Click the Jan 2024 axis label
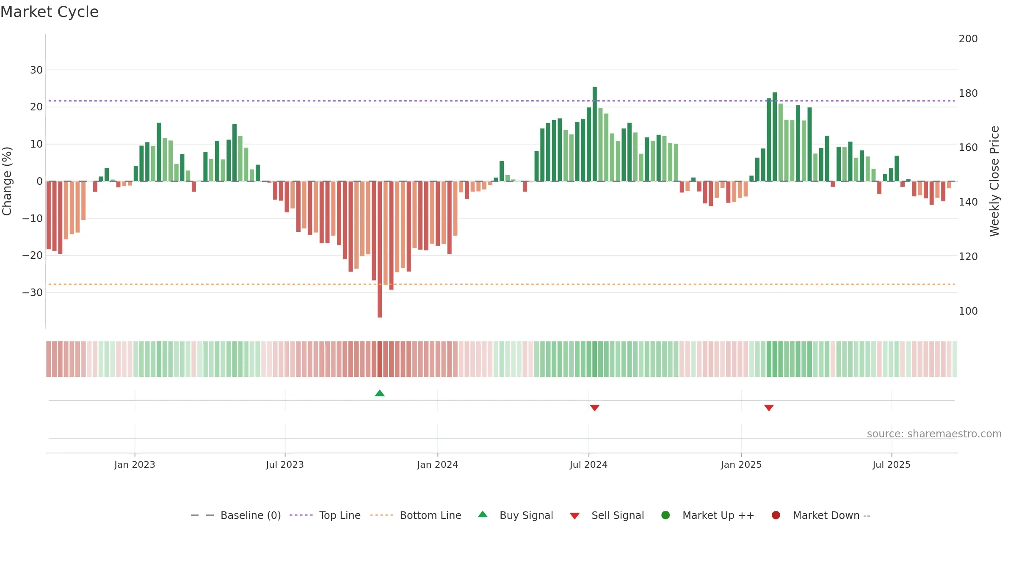The height and width of the screenshot is (571, 1016). coord(437,464)
